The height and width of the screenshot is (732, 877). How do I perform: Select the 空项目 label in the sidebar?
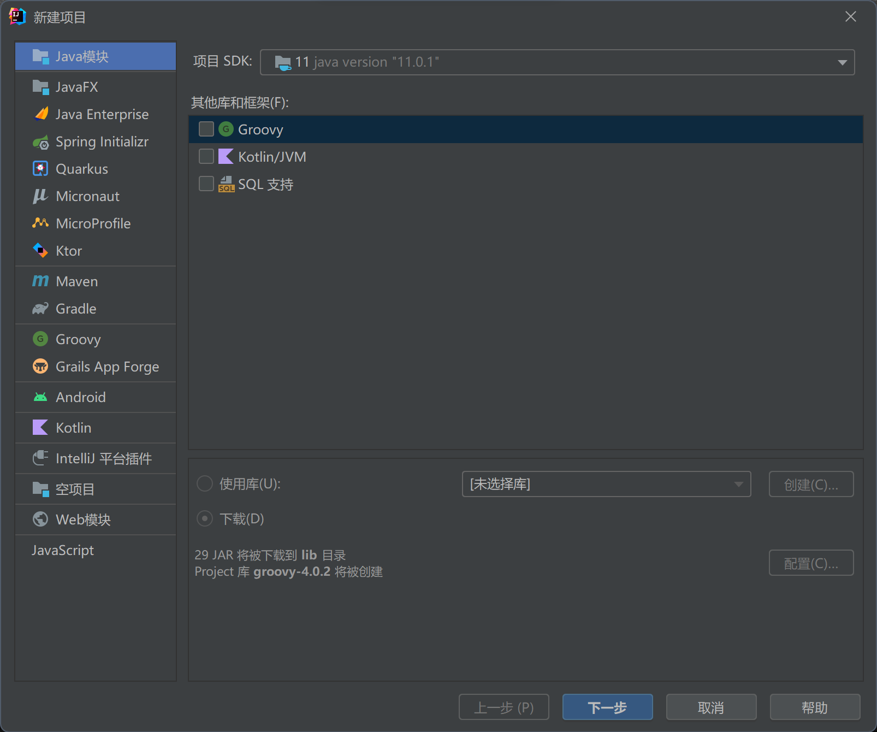coord(75,489)
